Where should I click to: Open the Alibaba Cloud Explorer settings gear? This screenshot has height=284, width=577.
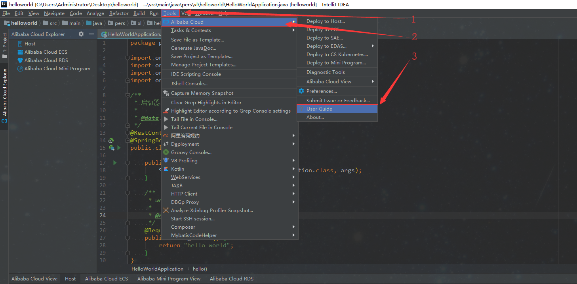pyautogui.click(x=81, y=34)
